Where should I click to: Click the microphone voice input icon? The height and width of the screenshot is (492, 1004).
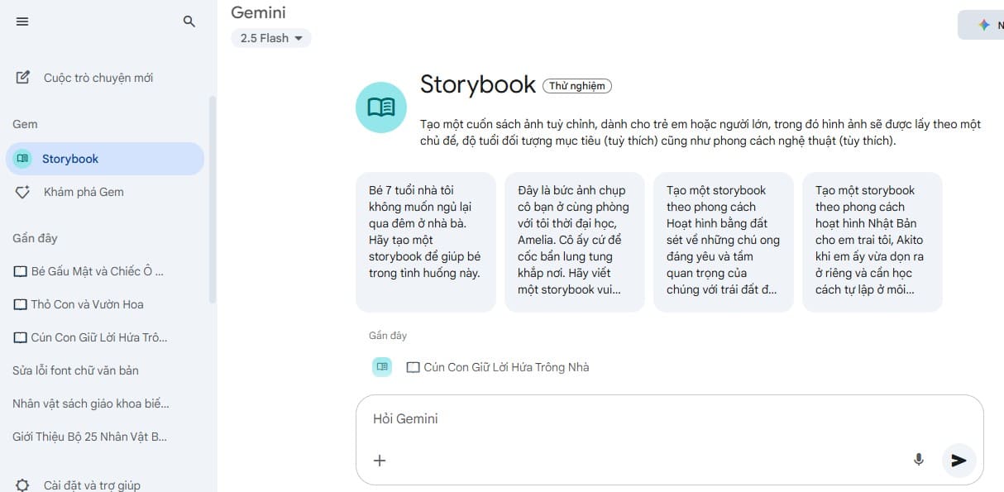[x=918, y=460]
